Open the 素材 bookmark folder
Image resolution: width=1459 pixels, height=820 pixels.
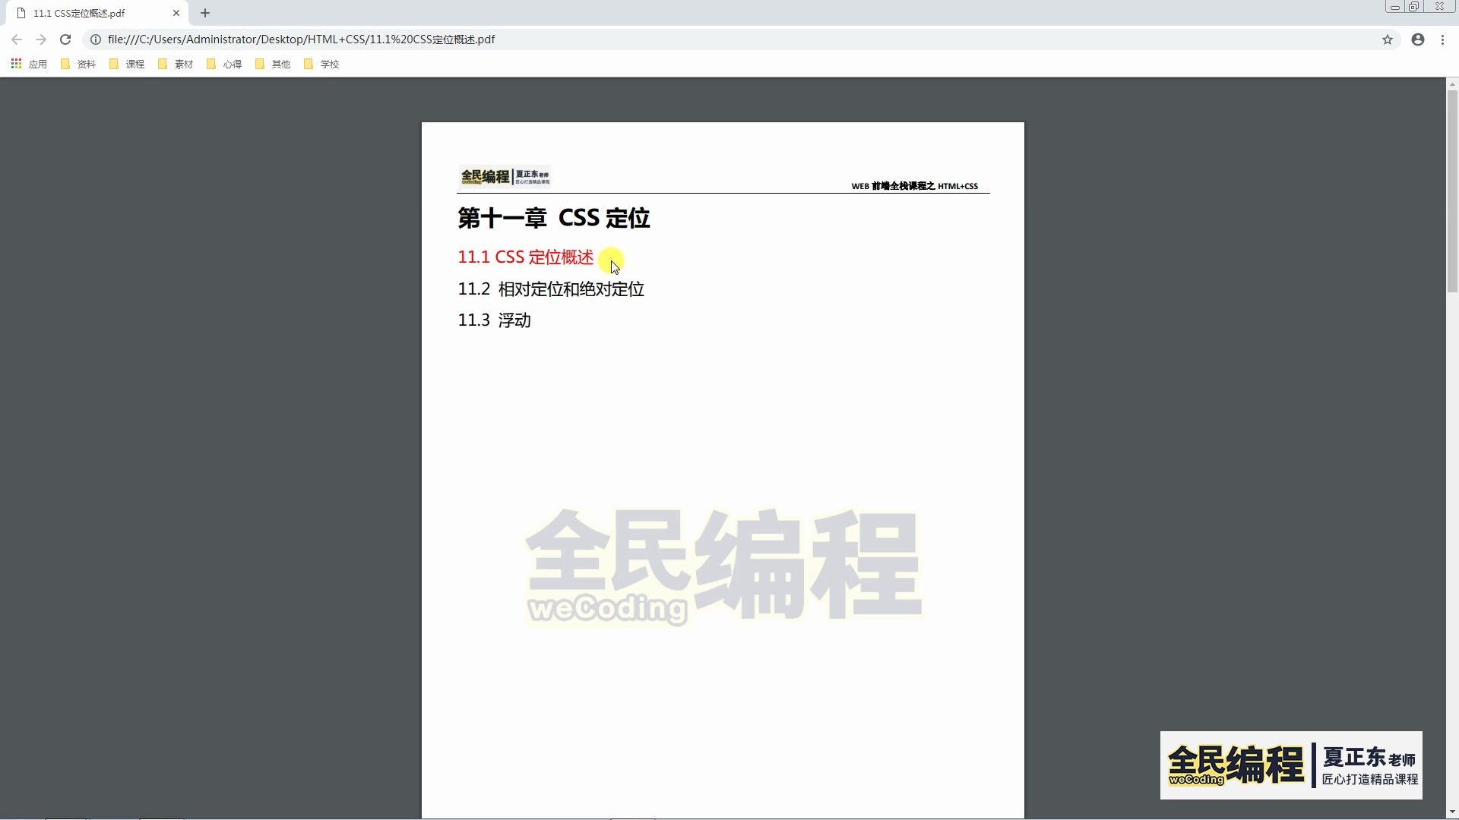coord(176,65)
